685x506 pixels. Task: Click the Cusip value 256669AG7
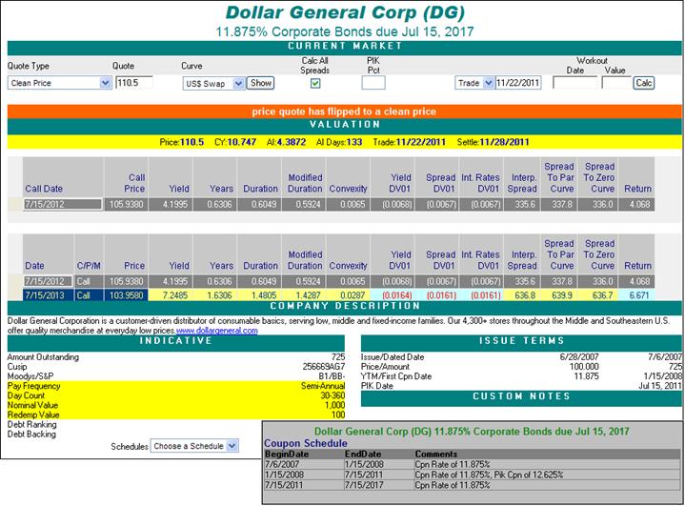(324, 367)
